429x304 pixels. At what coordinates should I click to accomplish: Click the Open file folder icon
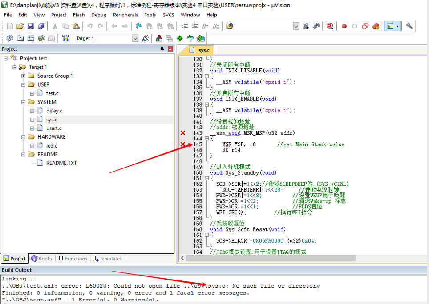[20, 26]
